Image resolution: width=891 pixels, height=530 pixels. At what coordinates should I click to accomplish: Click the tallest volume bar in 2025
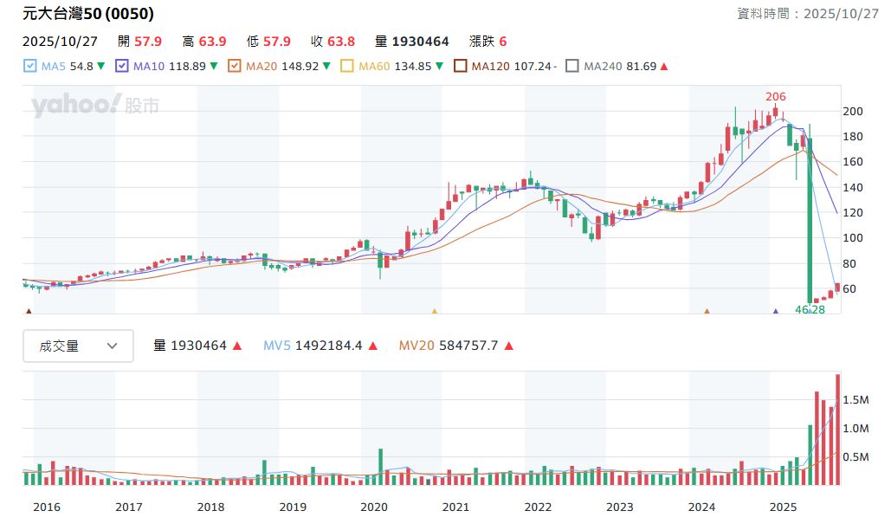tap(837, 429)
